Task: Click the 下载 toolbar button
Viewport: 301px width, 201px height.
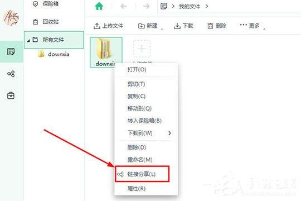Action: (x=183, y=26)
